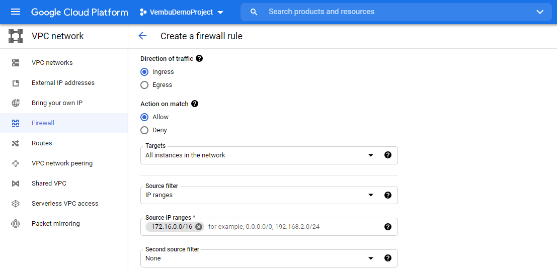Open help for Direction of traffic
Screen dimensions: 557x269
point(199,58)
